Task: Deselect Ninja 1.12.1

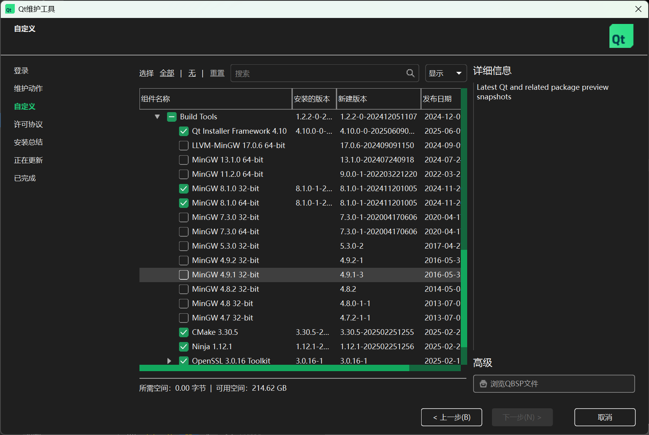Action: point(183,346)
